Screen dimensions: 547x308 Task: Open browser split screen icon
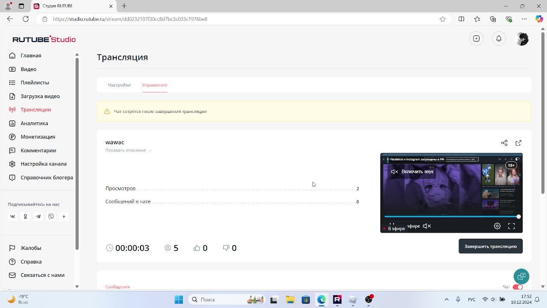(x=461, y=19)
